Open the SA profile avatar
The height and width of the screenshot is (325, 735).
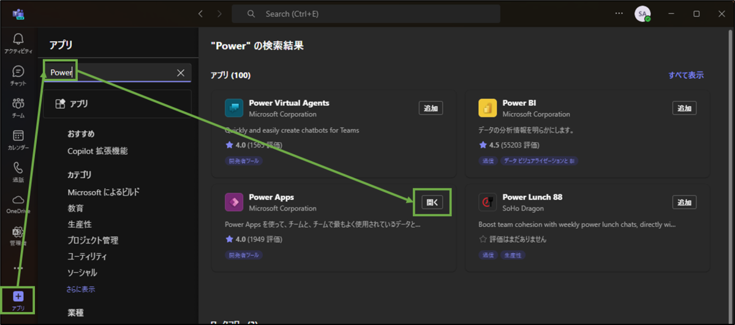click(x=642, y=13)
